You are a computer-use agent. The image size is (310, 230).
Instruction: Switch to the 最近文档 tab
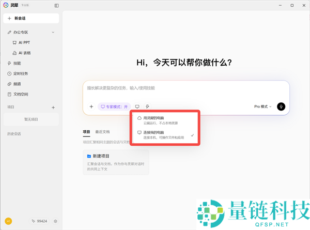tap(102, 132)
